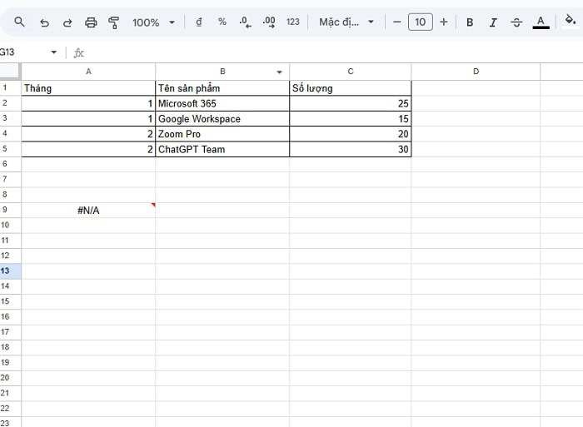Undo the last action

tap(44, 23)
